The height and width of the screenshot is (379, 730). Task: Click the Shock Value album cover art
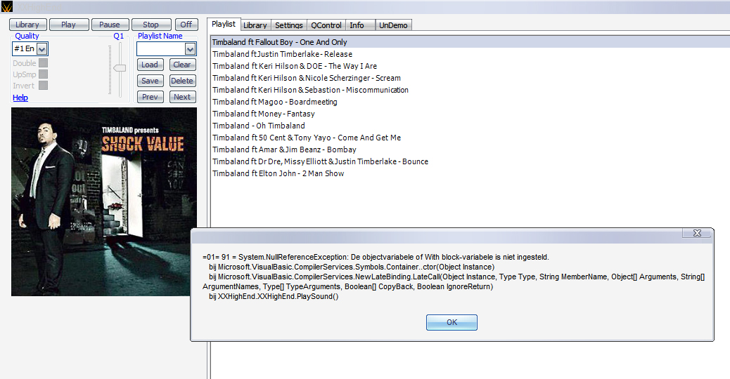104,201
